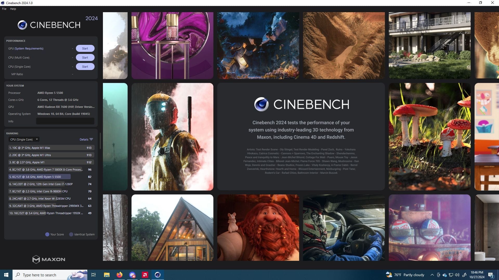The width and height of the screenshot is (499, 280).
Task: Open the CPU (Single Core) ranking dropdown
Action: (24, 139)
